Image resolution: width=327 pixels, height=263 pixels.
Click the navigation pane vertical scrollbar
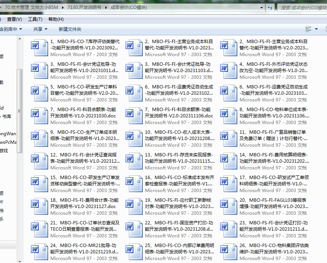(20, 111)
